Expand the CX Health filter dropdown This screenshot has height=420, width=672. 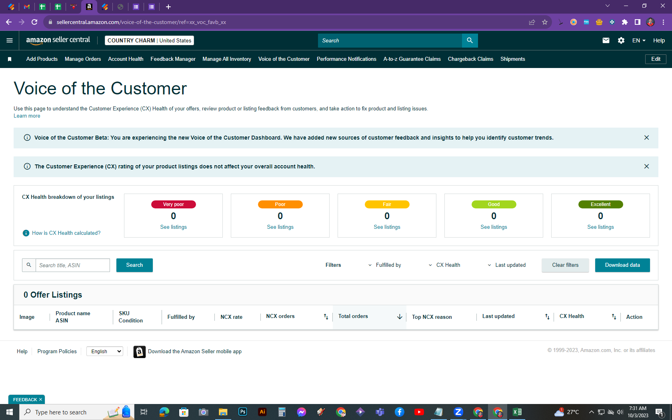(444, 265)
